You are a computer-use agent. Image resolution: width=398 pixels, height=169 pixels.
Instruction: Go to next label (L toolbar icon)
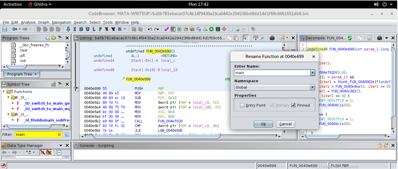[x=94, y=29]
